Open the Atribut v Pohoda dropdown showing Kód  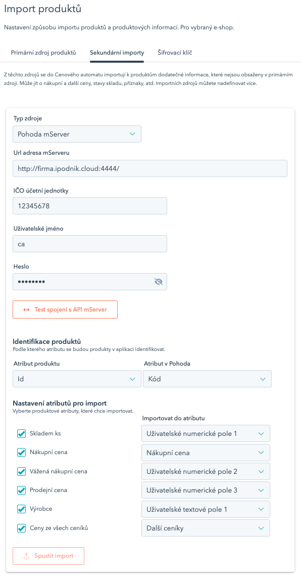(x=207, y=378)
